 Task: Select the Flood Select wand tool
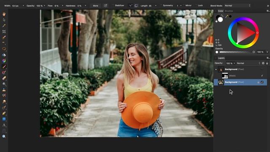(4, 43)
